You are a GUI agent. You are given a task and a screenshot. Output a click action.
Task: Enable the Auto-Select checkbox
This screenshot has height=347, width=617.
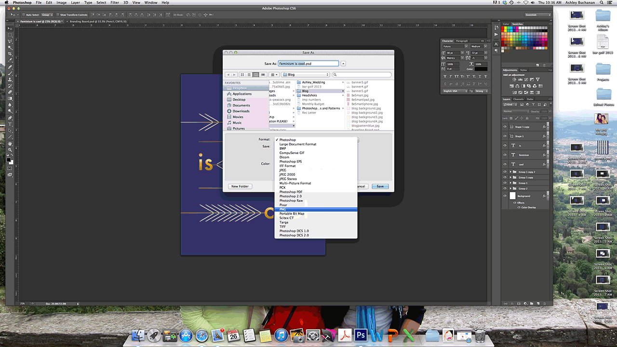click(24, 15)
